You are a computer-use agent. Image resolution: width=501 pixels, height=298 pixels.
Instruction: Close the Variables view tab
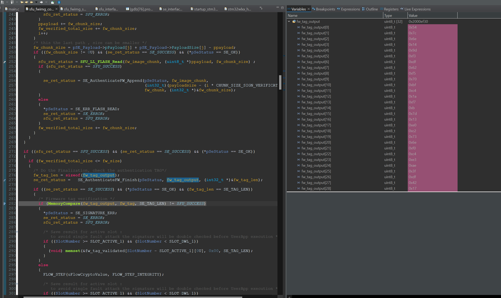pyautogui.click(x=309, y=9)
